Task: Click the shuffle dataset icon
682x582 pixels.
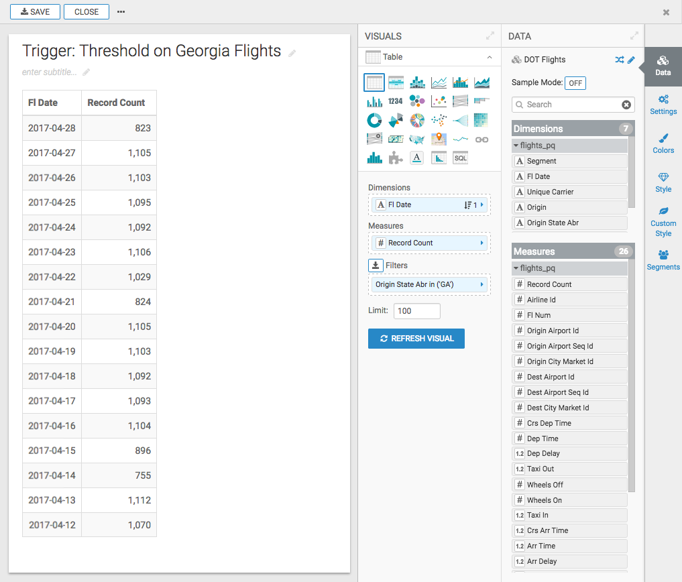Action: [619, 60]
